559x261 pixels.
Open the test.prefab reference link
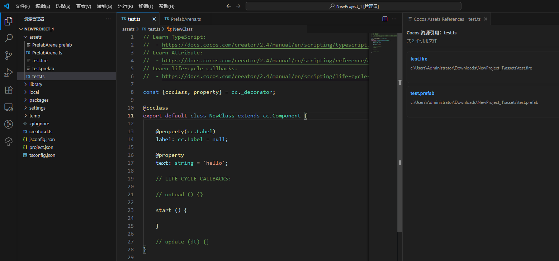coord(422,93)
